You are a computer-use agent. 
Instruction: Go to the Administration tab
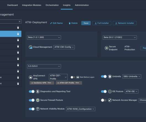point(82,5)
